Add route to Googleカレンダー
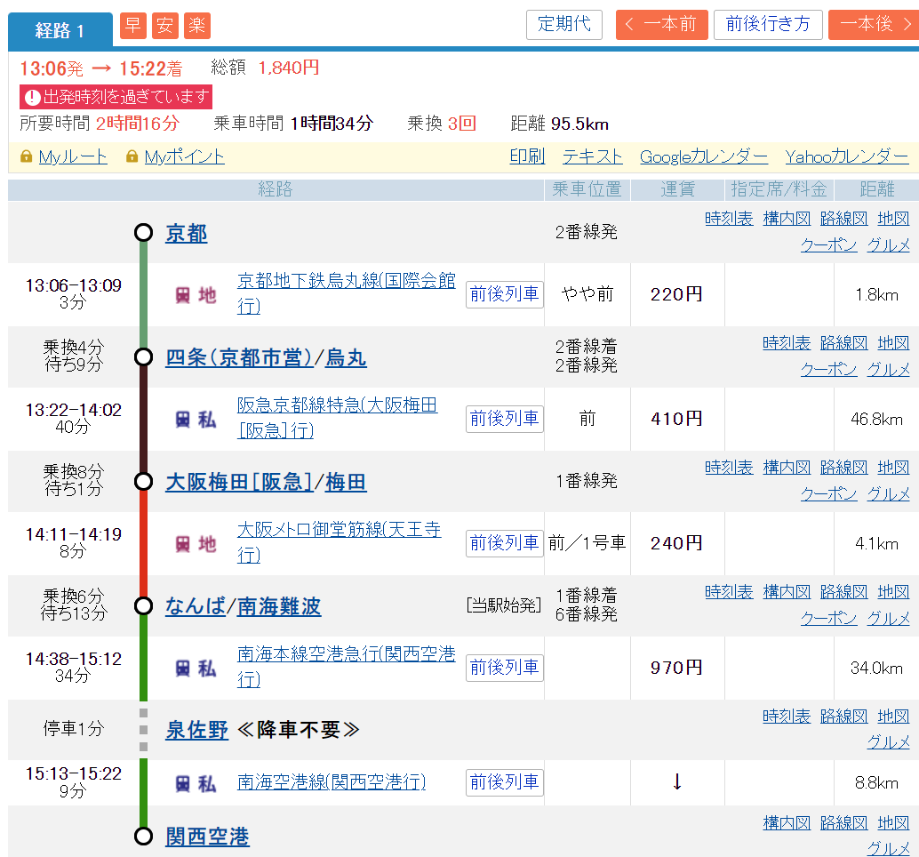Image resolution: width=919 pixels, height=857 pixels. point(703,157)
